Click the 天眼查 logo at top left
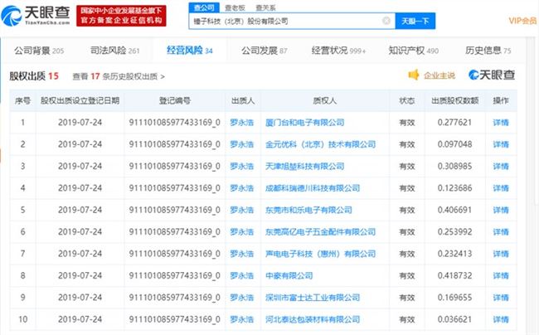 coord(36,16)
